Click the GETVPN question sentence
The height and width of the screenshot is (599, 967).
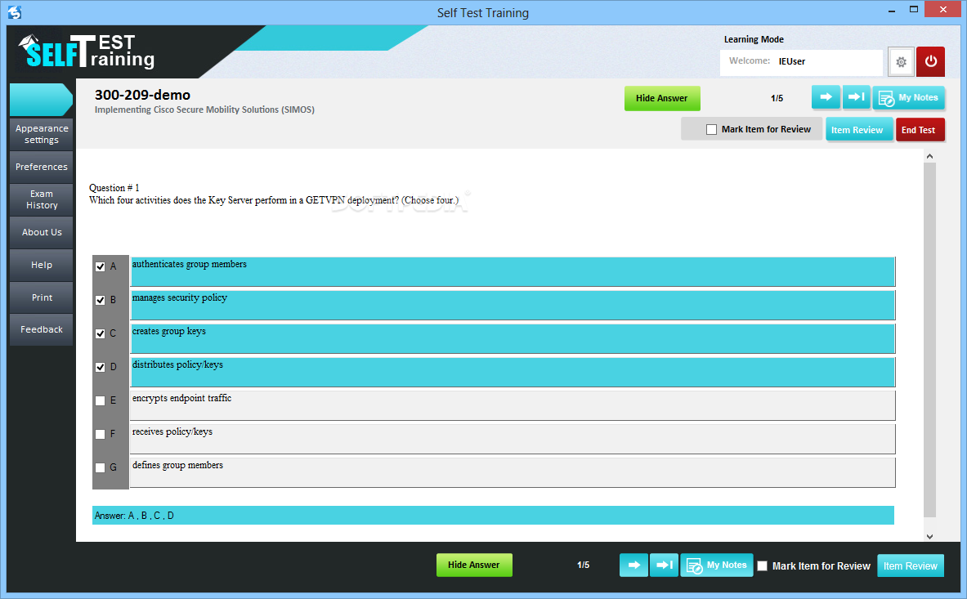(x=274, y=200)
